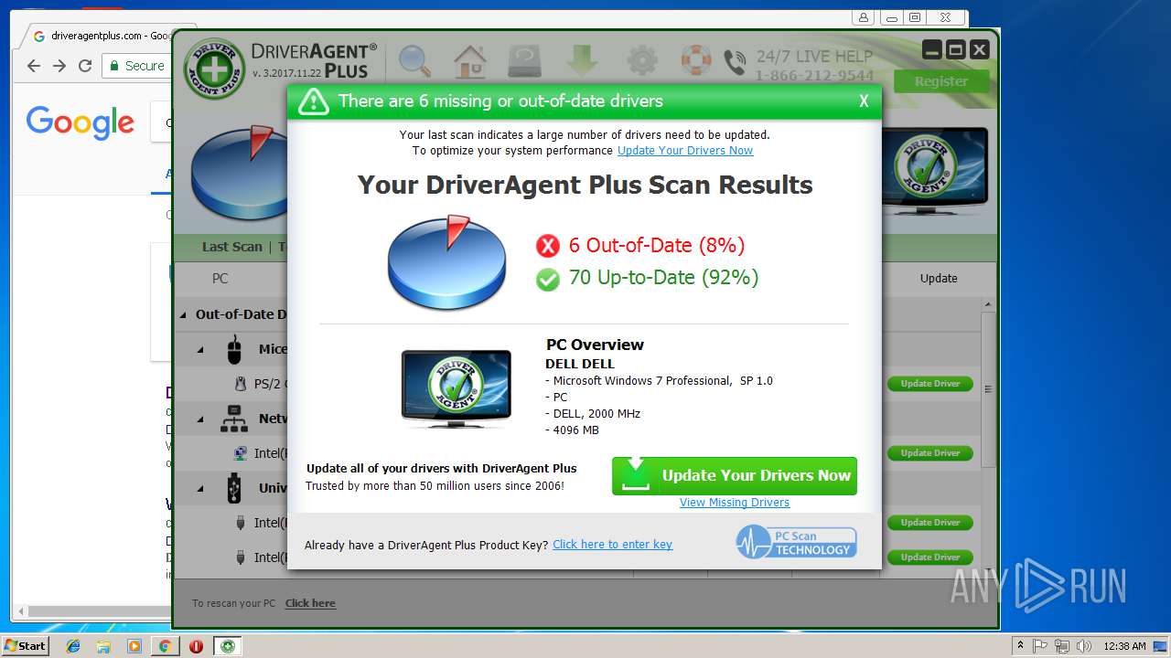Collapse the Network category arrow
The image size is (1171, 658).
200,419
